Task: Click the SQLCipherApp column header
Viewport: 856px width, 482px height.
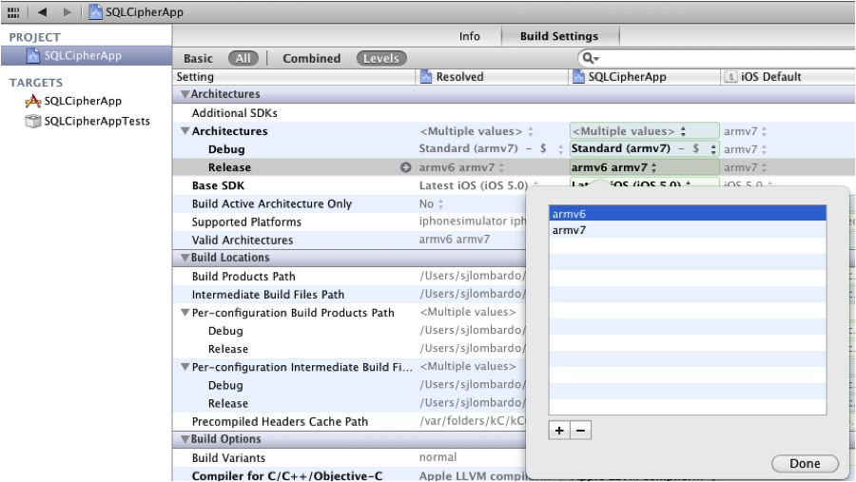Action: 644,77
